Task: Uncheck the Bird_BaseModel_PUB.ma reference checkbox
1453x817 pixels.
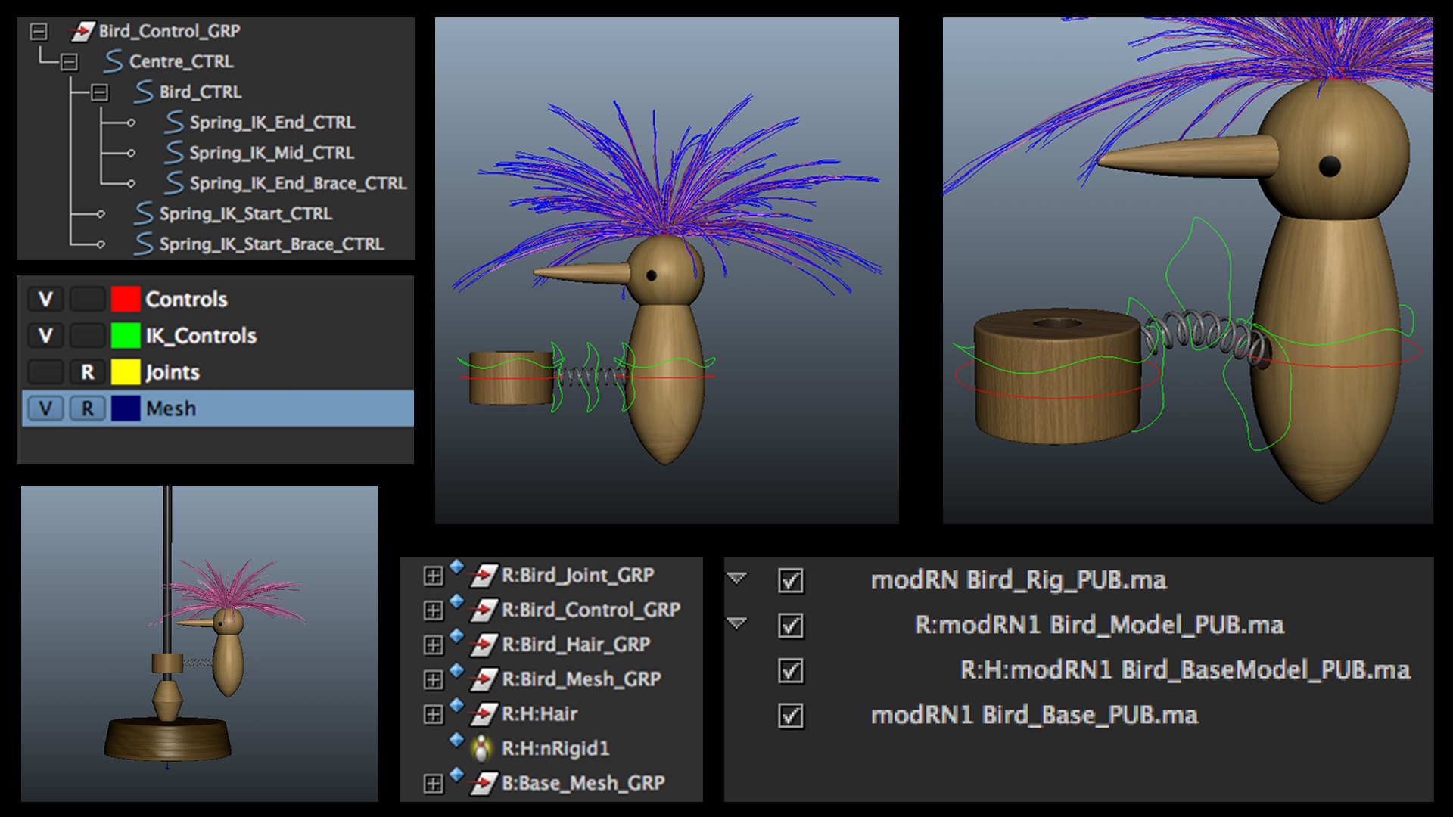Action: pyautogui.click(x=791, y=671)
